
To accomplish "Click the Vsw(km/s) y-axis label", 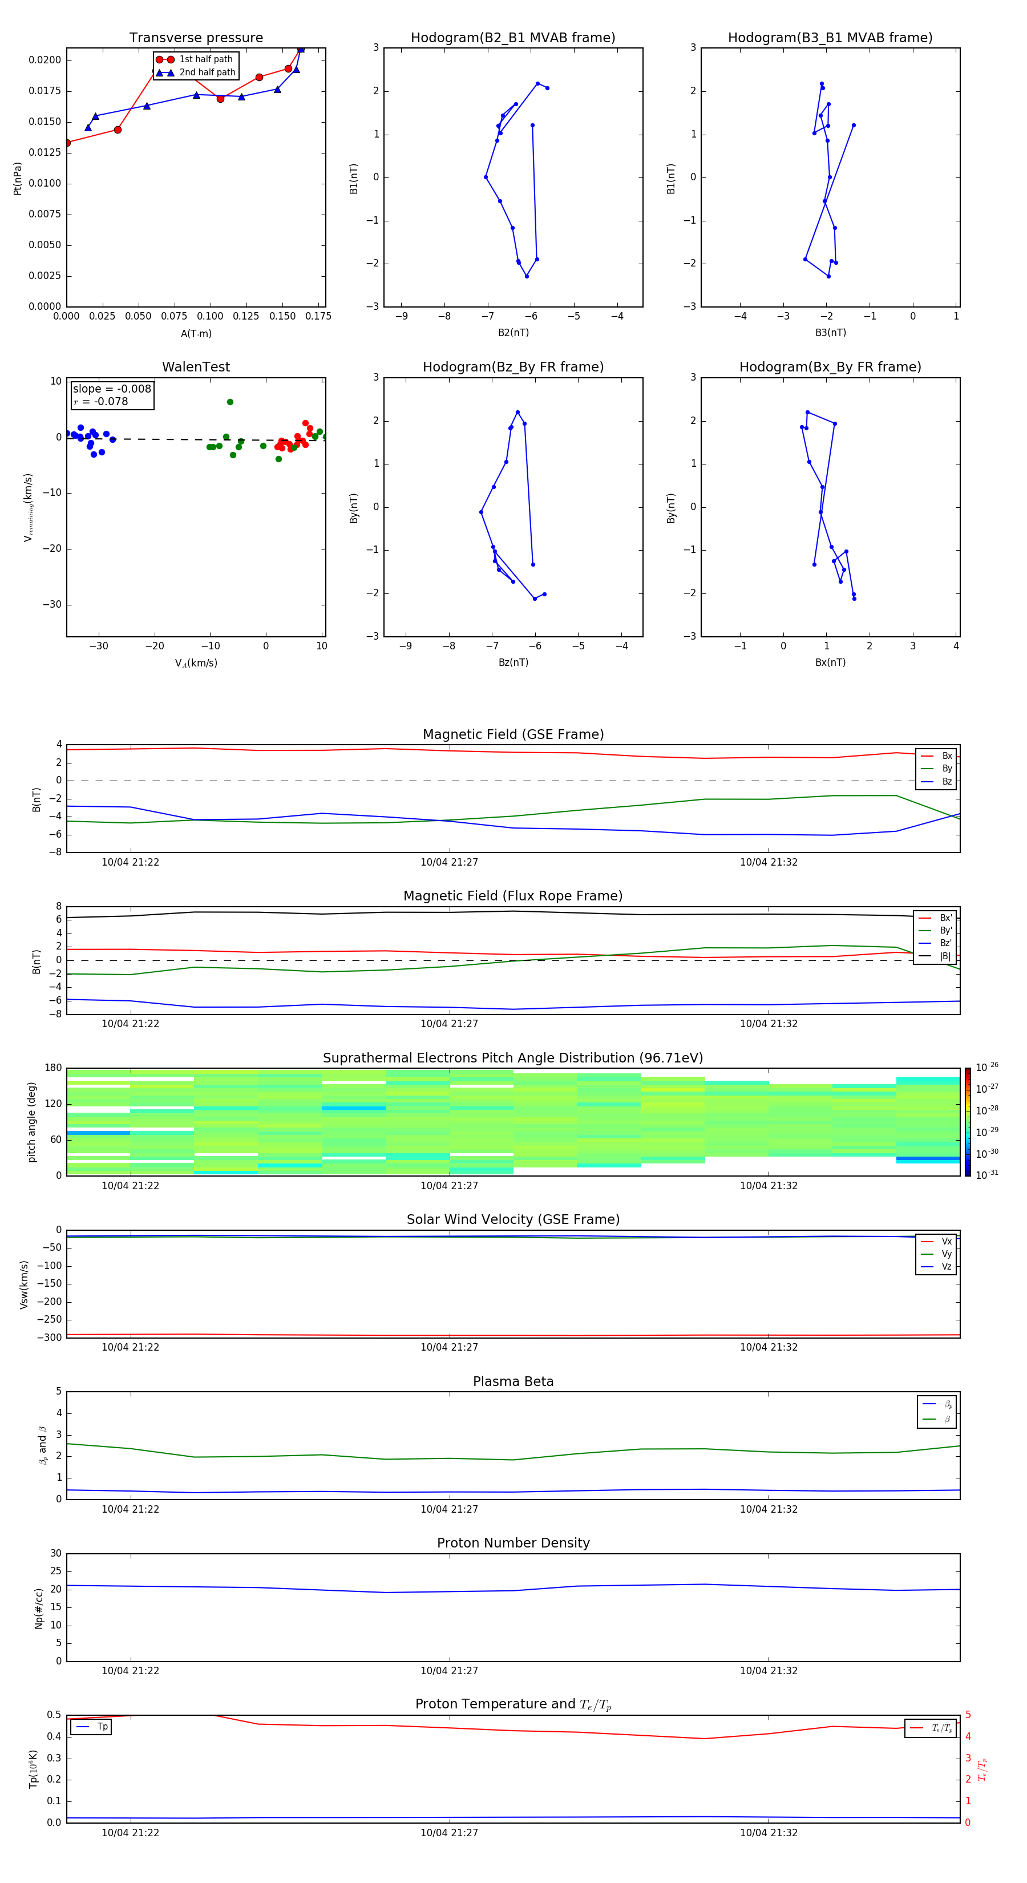I will point(24,1284).
